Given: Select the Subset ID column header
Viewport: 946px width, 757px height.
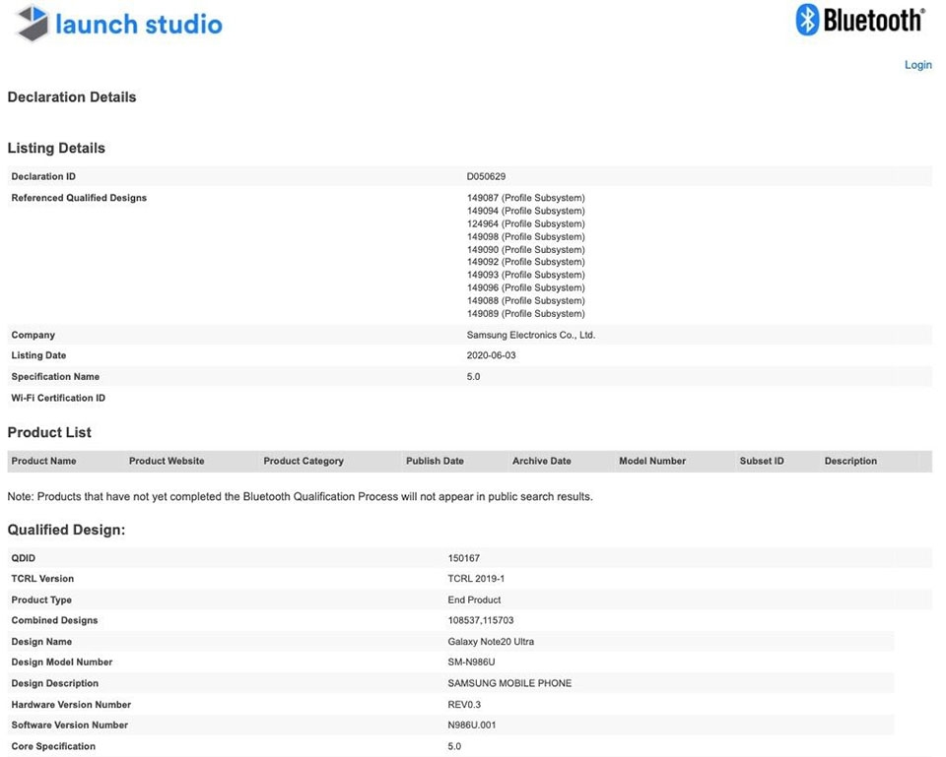Looking at the screenshot, I should 762,461.
